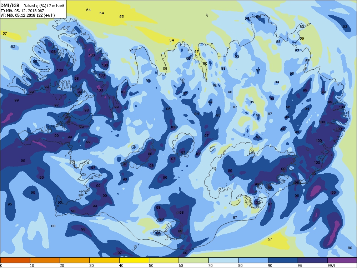The height and width of the screenshot is (268, 357).
Task: Click the '20' legend tick label
Action: (x=62, y=265)
